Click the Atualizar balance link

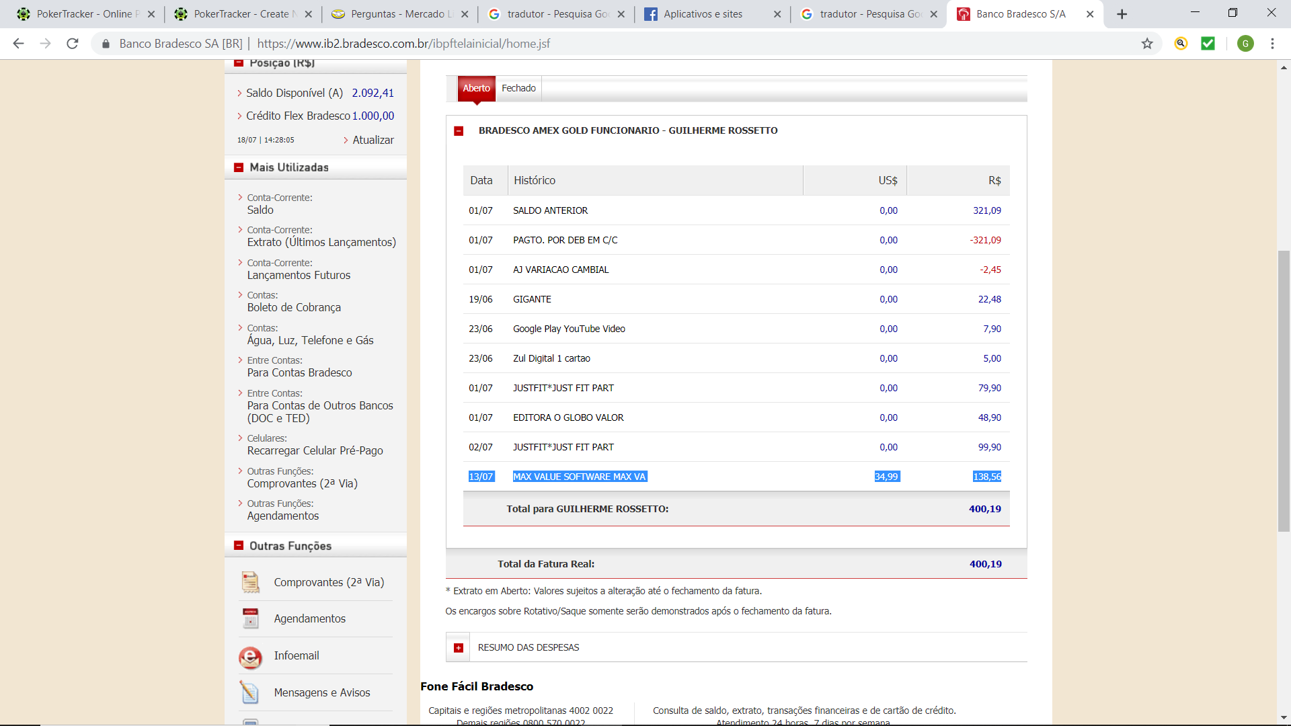pos(373,140)
